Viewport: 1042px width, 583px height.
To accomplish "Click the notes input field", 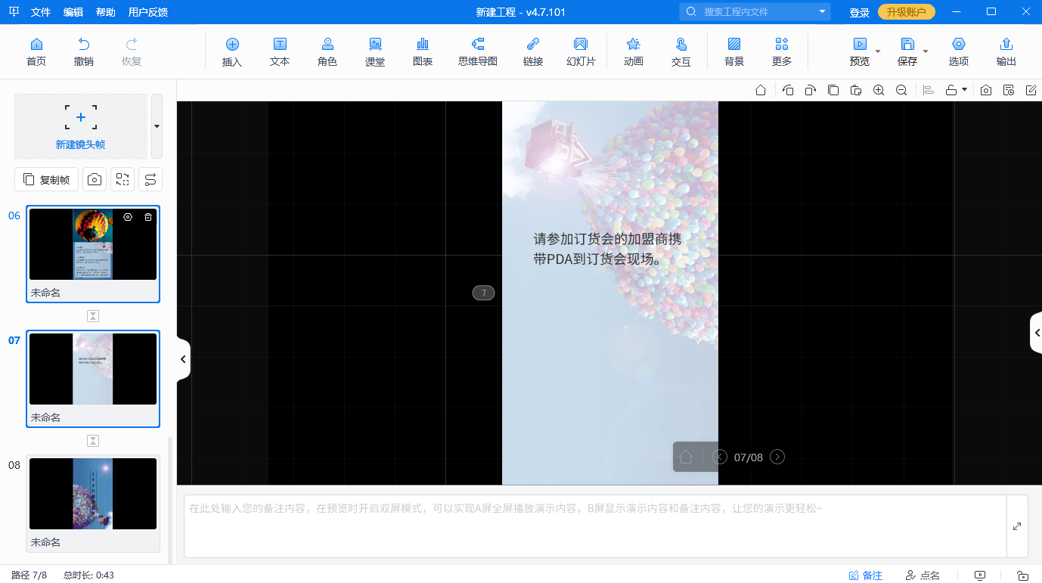I will 595,526.
